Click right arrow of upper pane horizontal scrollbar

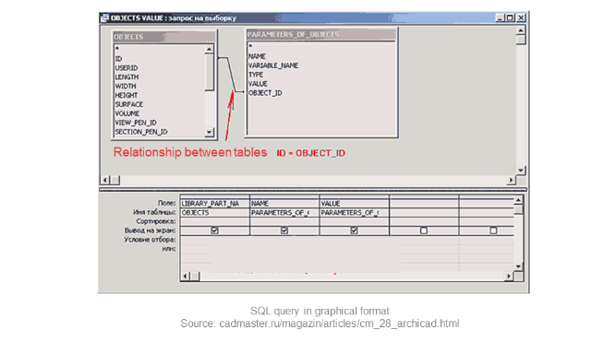(511, 180)
